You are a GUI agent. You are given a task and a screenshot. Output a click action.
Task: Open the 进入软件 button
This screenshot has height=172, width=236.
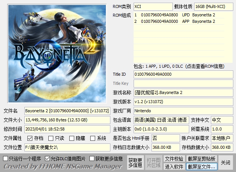pos(174,167)
